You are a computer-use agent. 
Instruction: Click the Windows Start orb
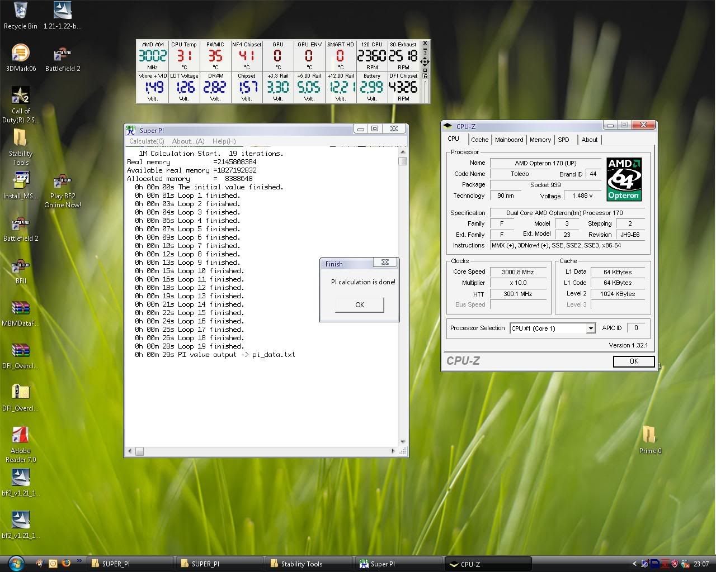pos(16,563)
